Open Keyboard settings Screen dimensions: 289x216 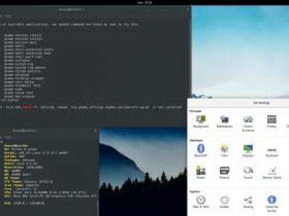(272, 152)
